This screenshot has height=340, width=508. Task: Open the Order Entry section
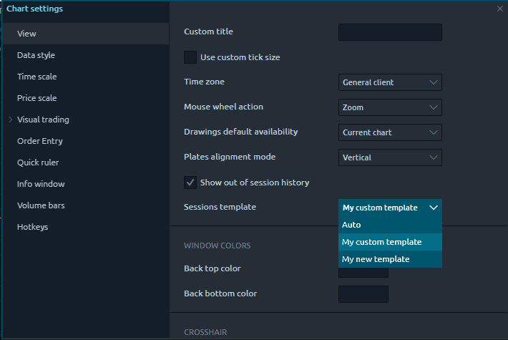40,141
